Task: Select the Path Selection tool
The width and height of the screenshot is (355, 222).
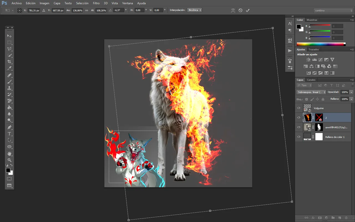Action: pyautogui.click(x=9, y=140)
